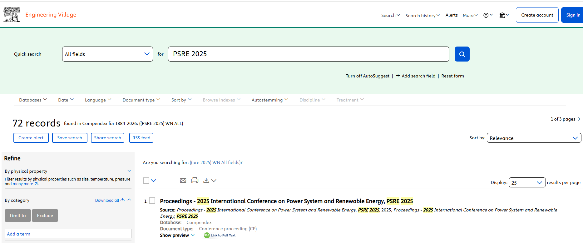Click the Save search button

point(70,138)
